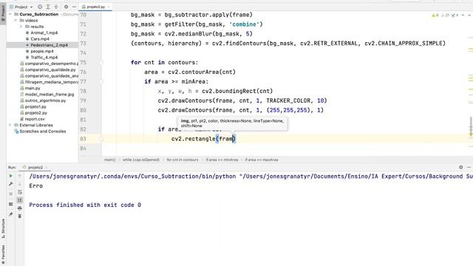Image resolution: width=473 pixels, height=266 pixels.
Task: Toggle code folding at line 75
Action: (101, 62)
